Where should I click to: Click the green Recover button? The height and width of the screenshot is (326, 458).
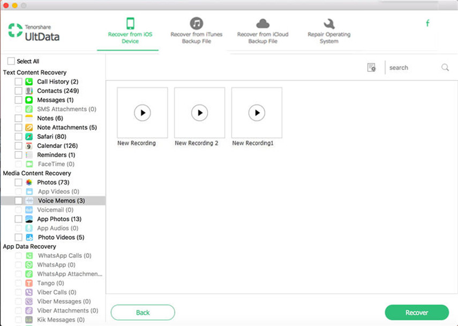417,313
